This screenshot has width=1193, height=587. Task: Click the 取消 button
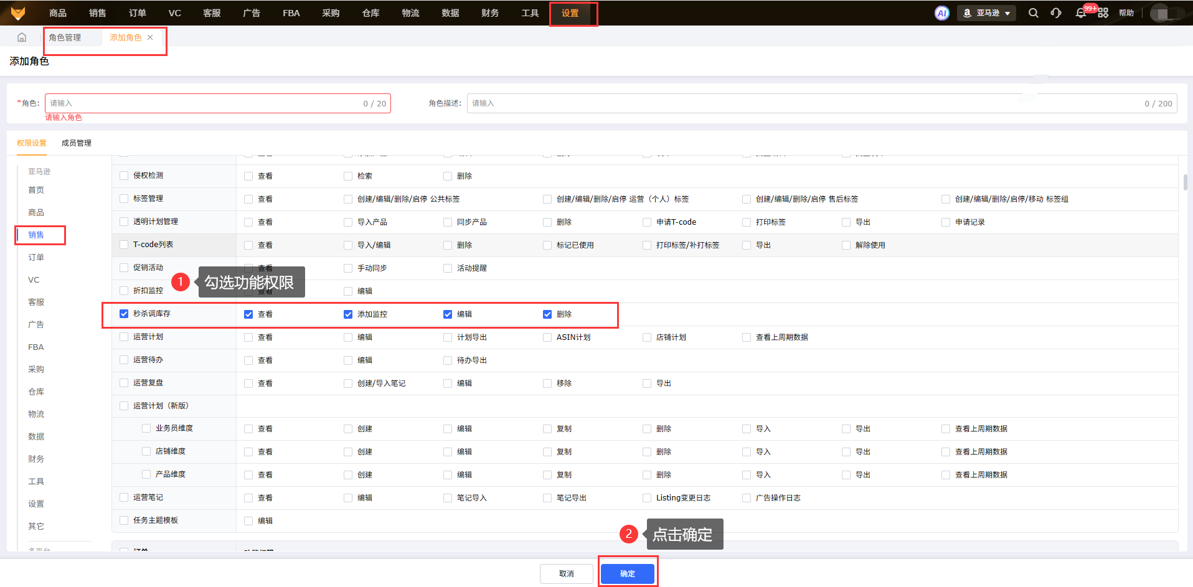point(566,573)
